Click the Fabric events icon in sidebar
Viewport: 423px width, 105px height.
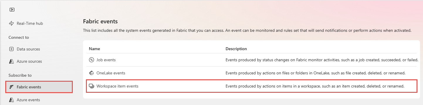(12, 87)
